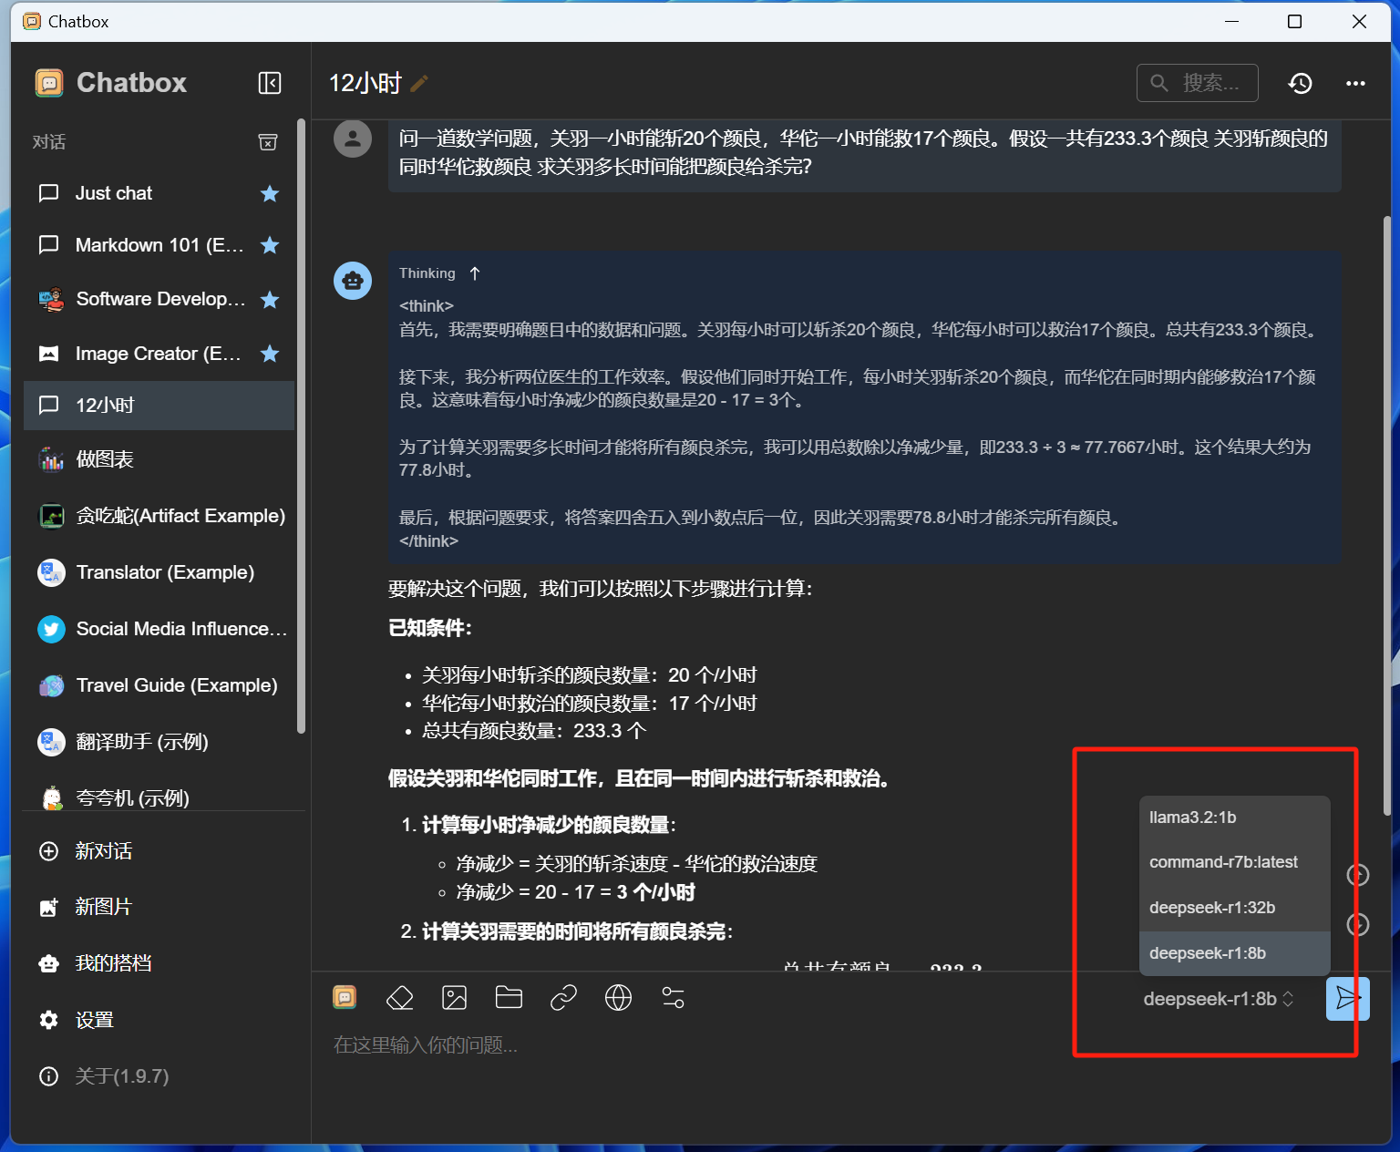Viewport: 1400px width, 1152px height.
Task: Select llama3.2:1b in model list
Action: pyautogui.click(x=1193, y=818)
